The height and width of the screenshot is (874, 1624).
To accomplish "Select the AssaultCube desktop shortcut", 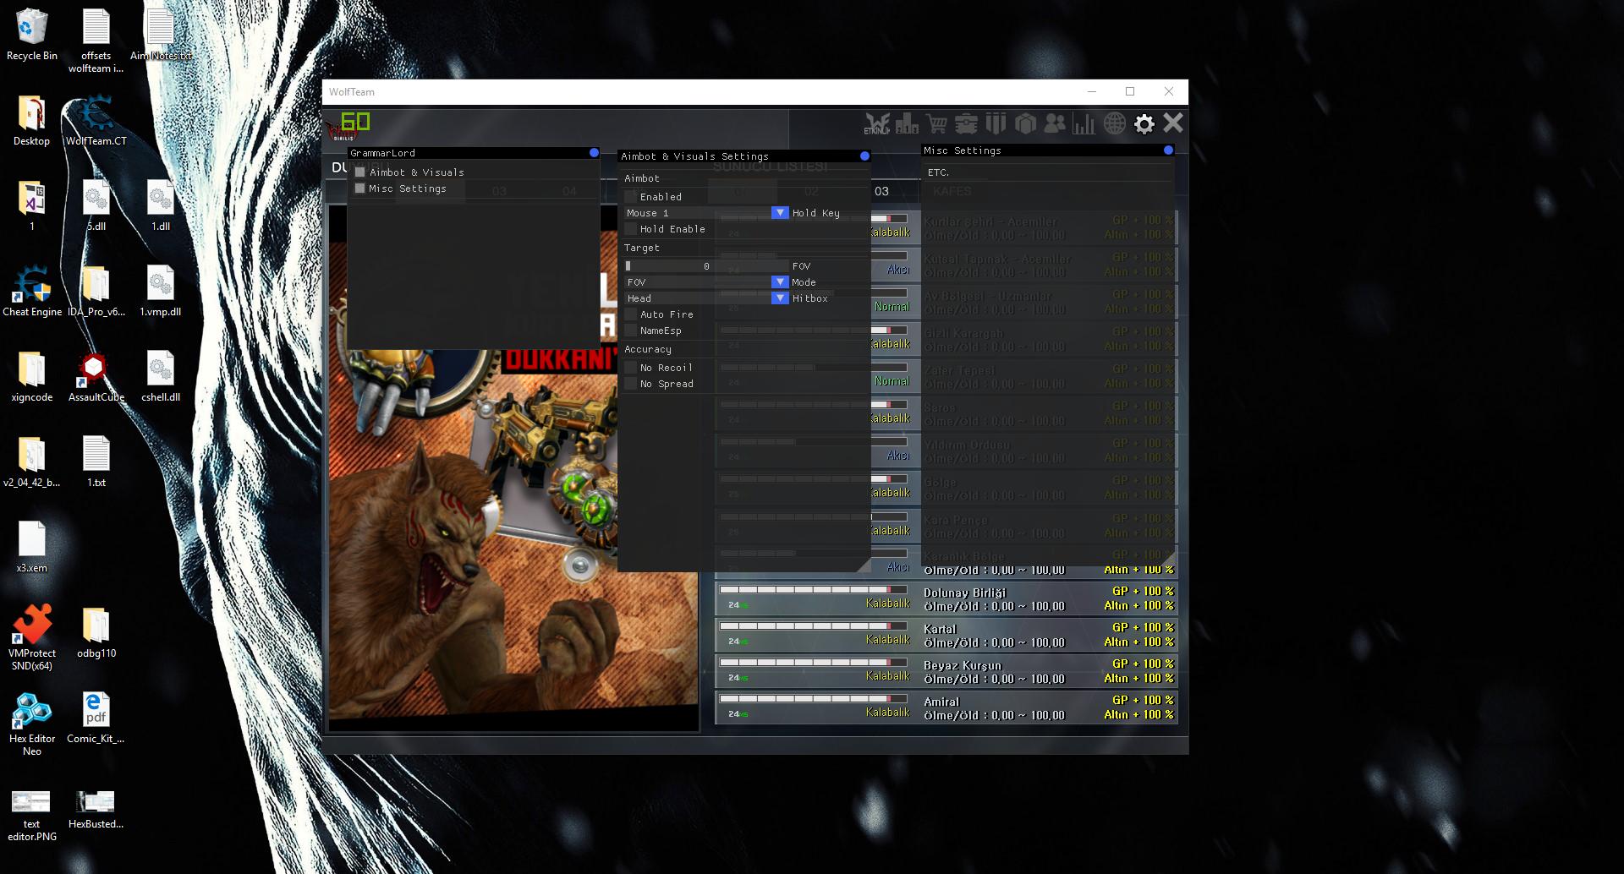I will tap(96, 377).
